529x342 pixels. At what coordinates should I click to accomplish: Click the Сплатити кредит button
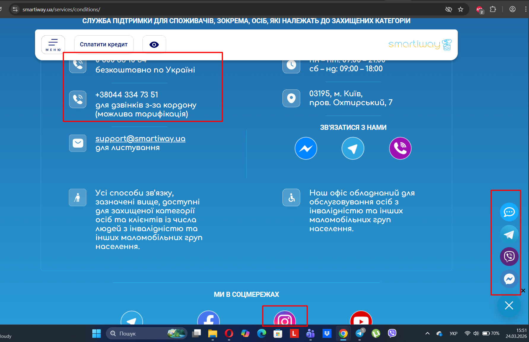[104, 45]
